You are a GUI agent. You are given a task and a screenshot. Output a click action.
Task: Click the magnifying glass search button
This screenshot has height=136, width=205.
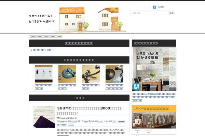171,13
